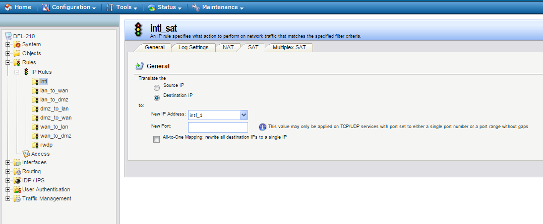Expand the User Authentication tree node
This screenshot has height=224, width=543.
point(8,189)
